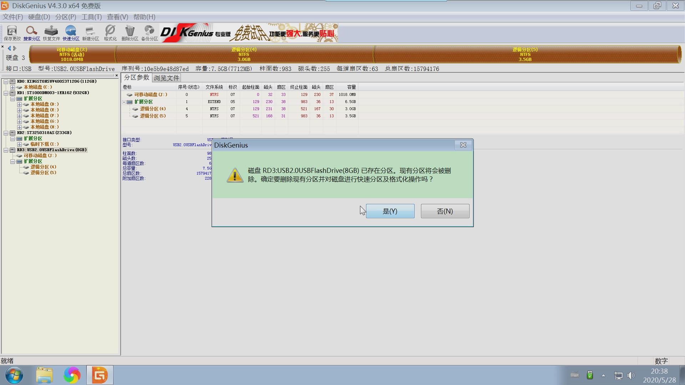Cancel the operation with 否(N)
The width and height of the screenshot is (685, 385).
click(445, 211)
